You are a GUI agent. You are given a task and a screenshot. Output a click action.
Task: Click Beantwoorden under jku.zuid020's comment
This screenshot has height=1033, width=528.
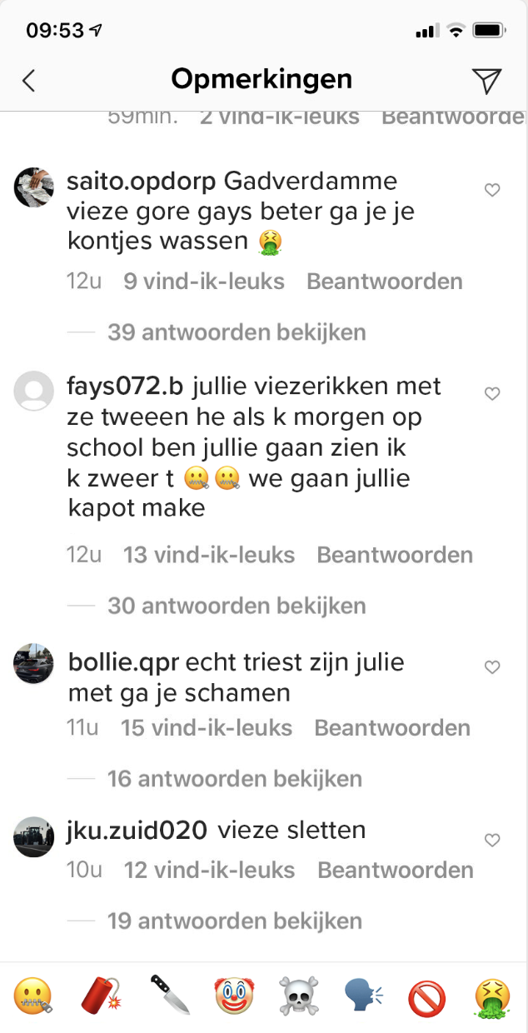pos(396,871)
